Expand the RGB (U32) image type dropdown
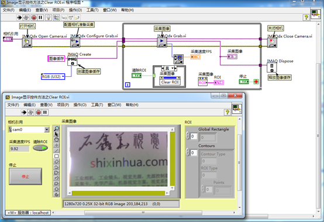 [63, 76]
